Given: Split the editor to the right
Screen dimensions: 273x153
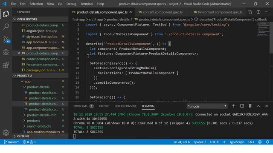Looking at the screenshot, I should (258, 12).
